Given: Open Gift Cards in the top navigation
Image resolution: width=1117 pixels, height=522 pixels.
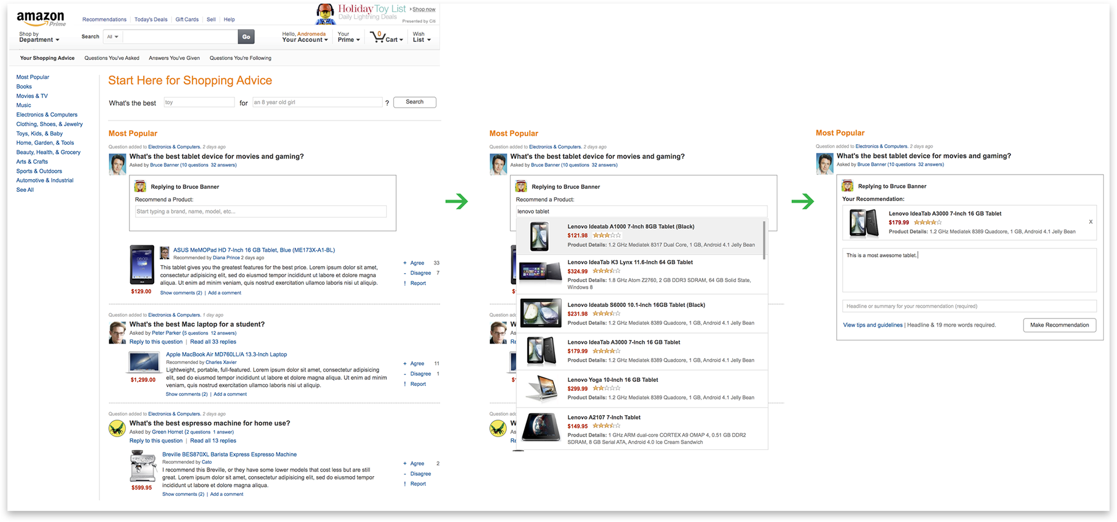Looking at the screenshot, I should 187,20.
